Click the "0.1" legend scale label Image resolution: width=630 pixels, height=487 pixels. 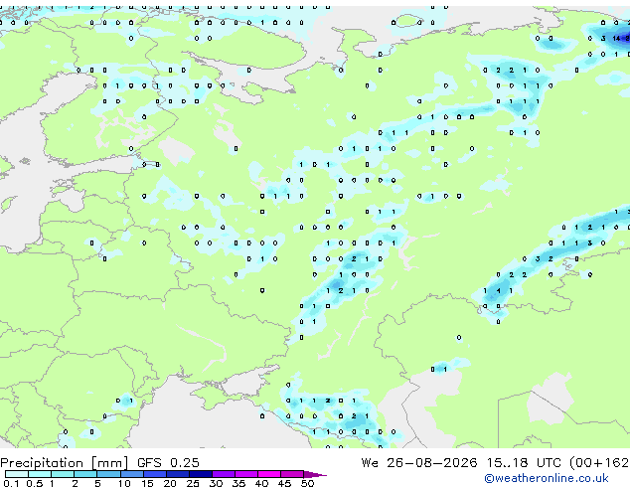coord(11,483)
